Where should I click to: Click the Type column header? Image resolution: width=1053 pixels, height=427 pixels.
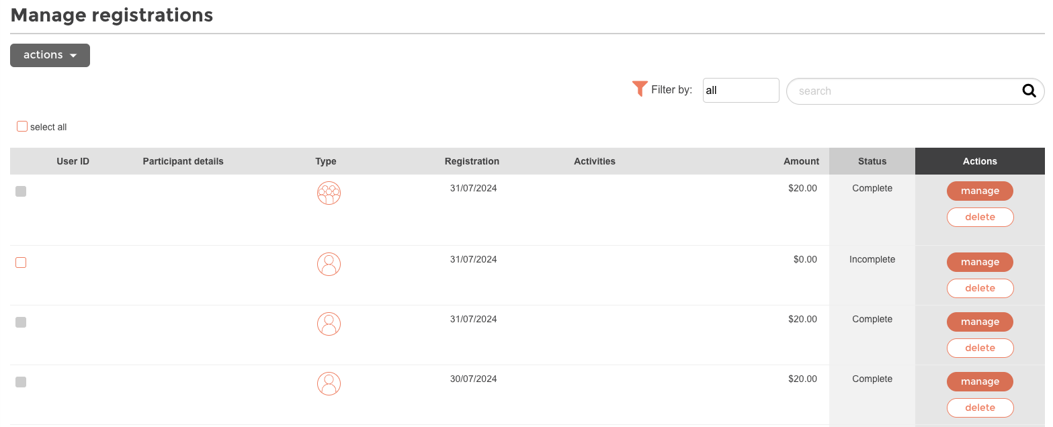pyautogui.click(x=326, y=161)
